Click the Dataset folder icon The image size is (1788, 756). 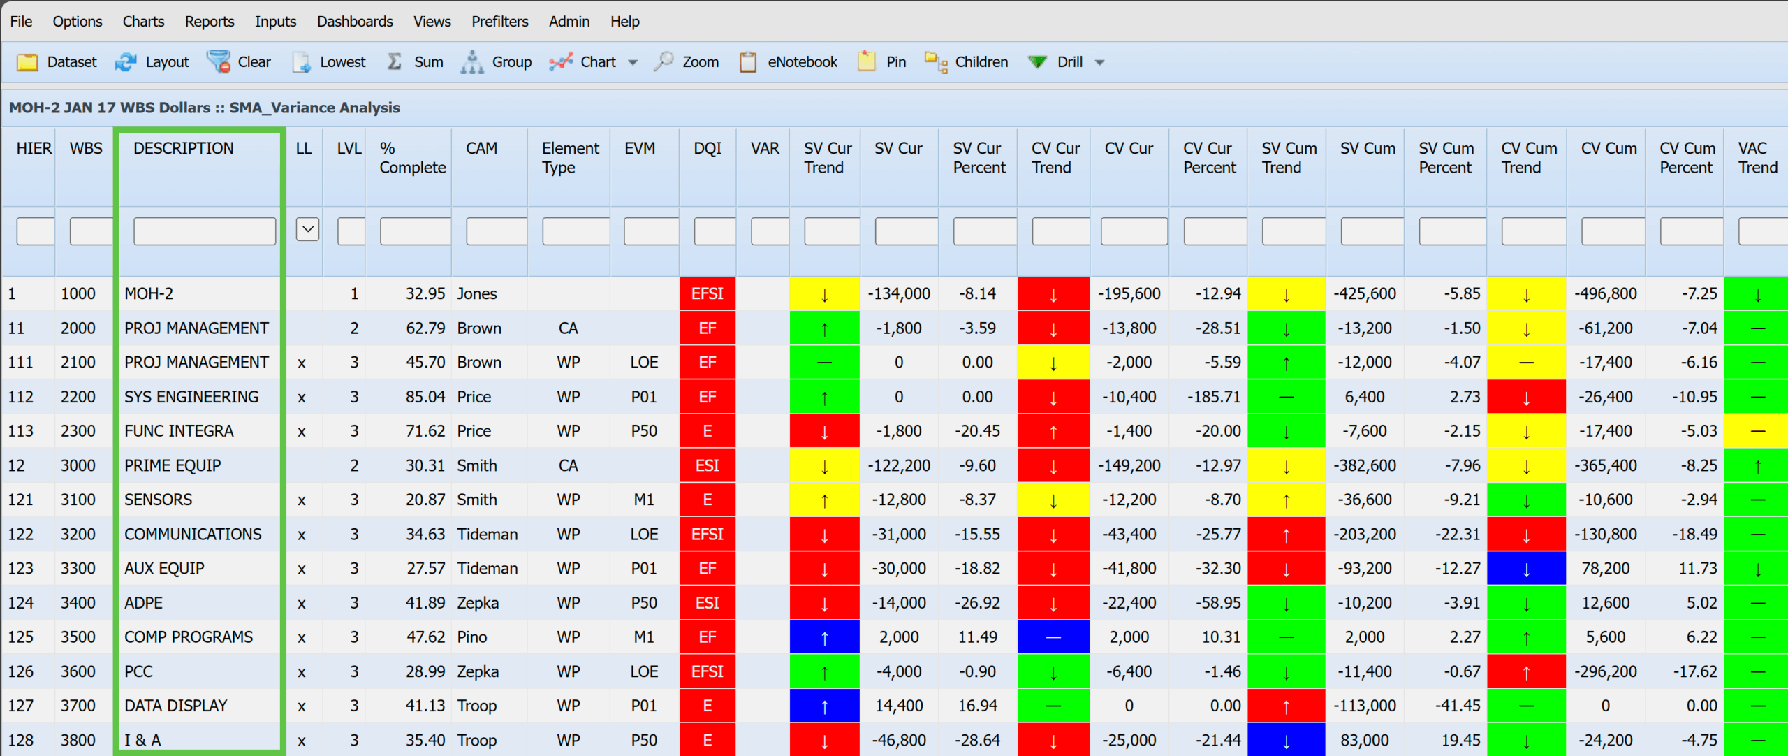27,62
